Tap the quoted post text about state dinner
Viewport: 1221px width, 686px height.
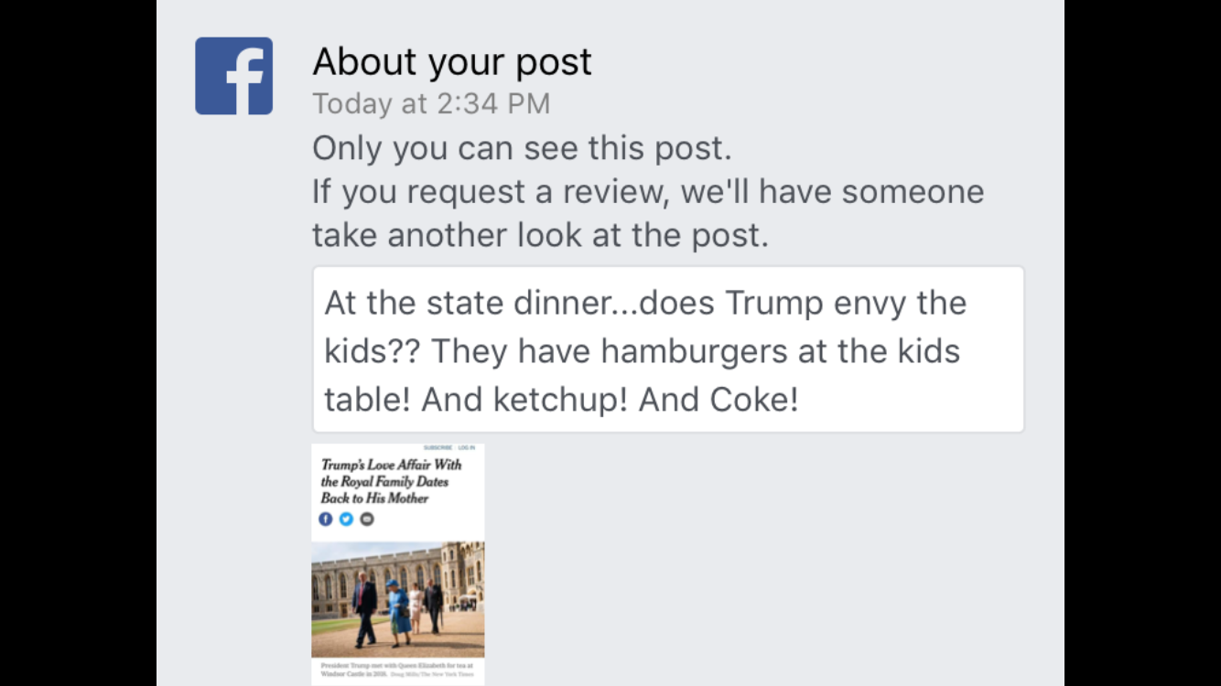coord(645,304)
